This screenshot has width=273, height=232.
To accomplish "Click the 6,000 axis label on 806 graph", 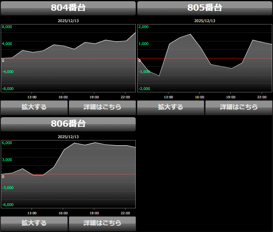I will pos(7,143).
